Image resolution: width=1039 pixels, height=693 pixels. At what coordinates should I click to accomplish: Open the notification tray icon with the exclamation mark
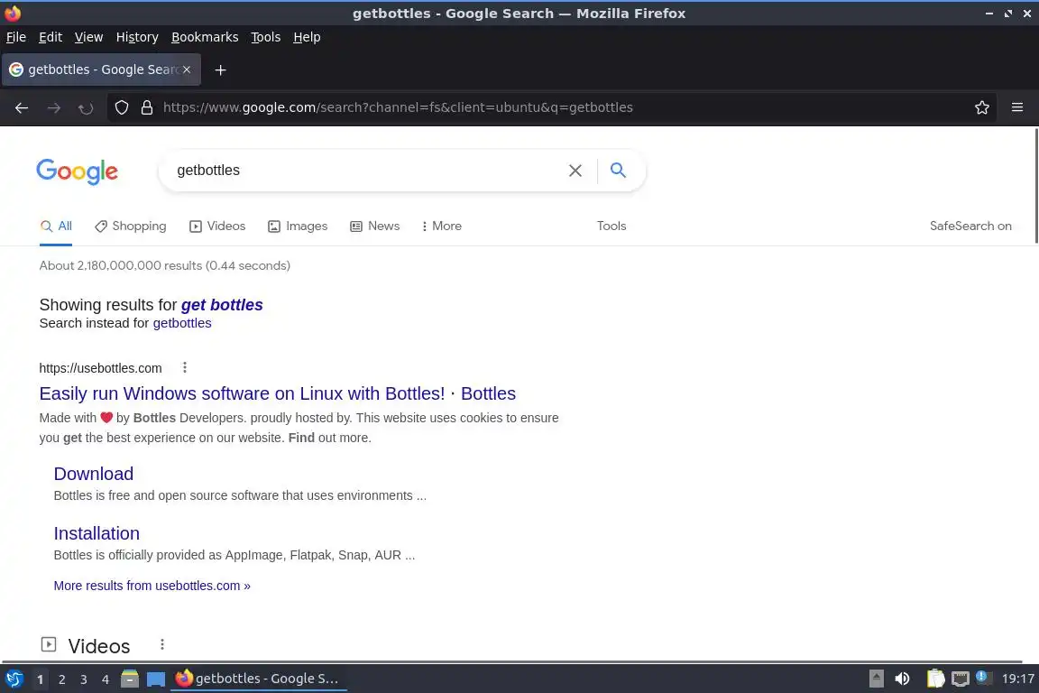983,678
